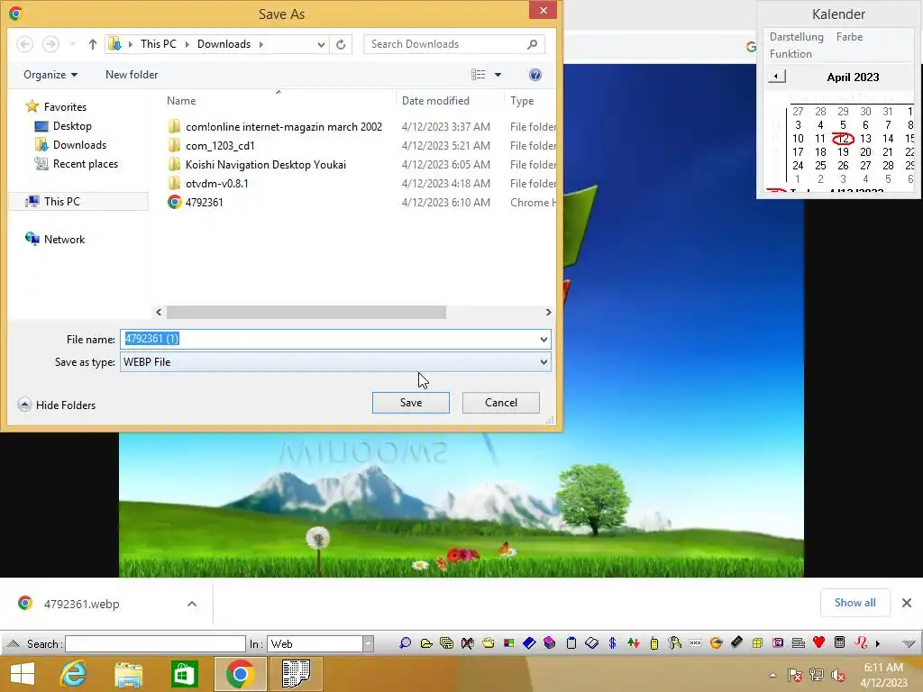Click the open folder icon in the search toolbar

[426, 643]
